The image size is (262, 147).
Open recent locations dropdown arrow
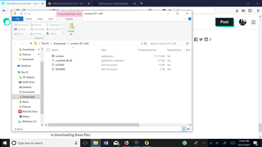click(27, 44)
